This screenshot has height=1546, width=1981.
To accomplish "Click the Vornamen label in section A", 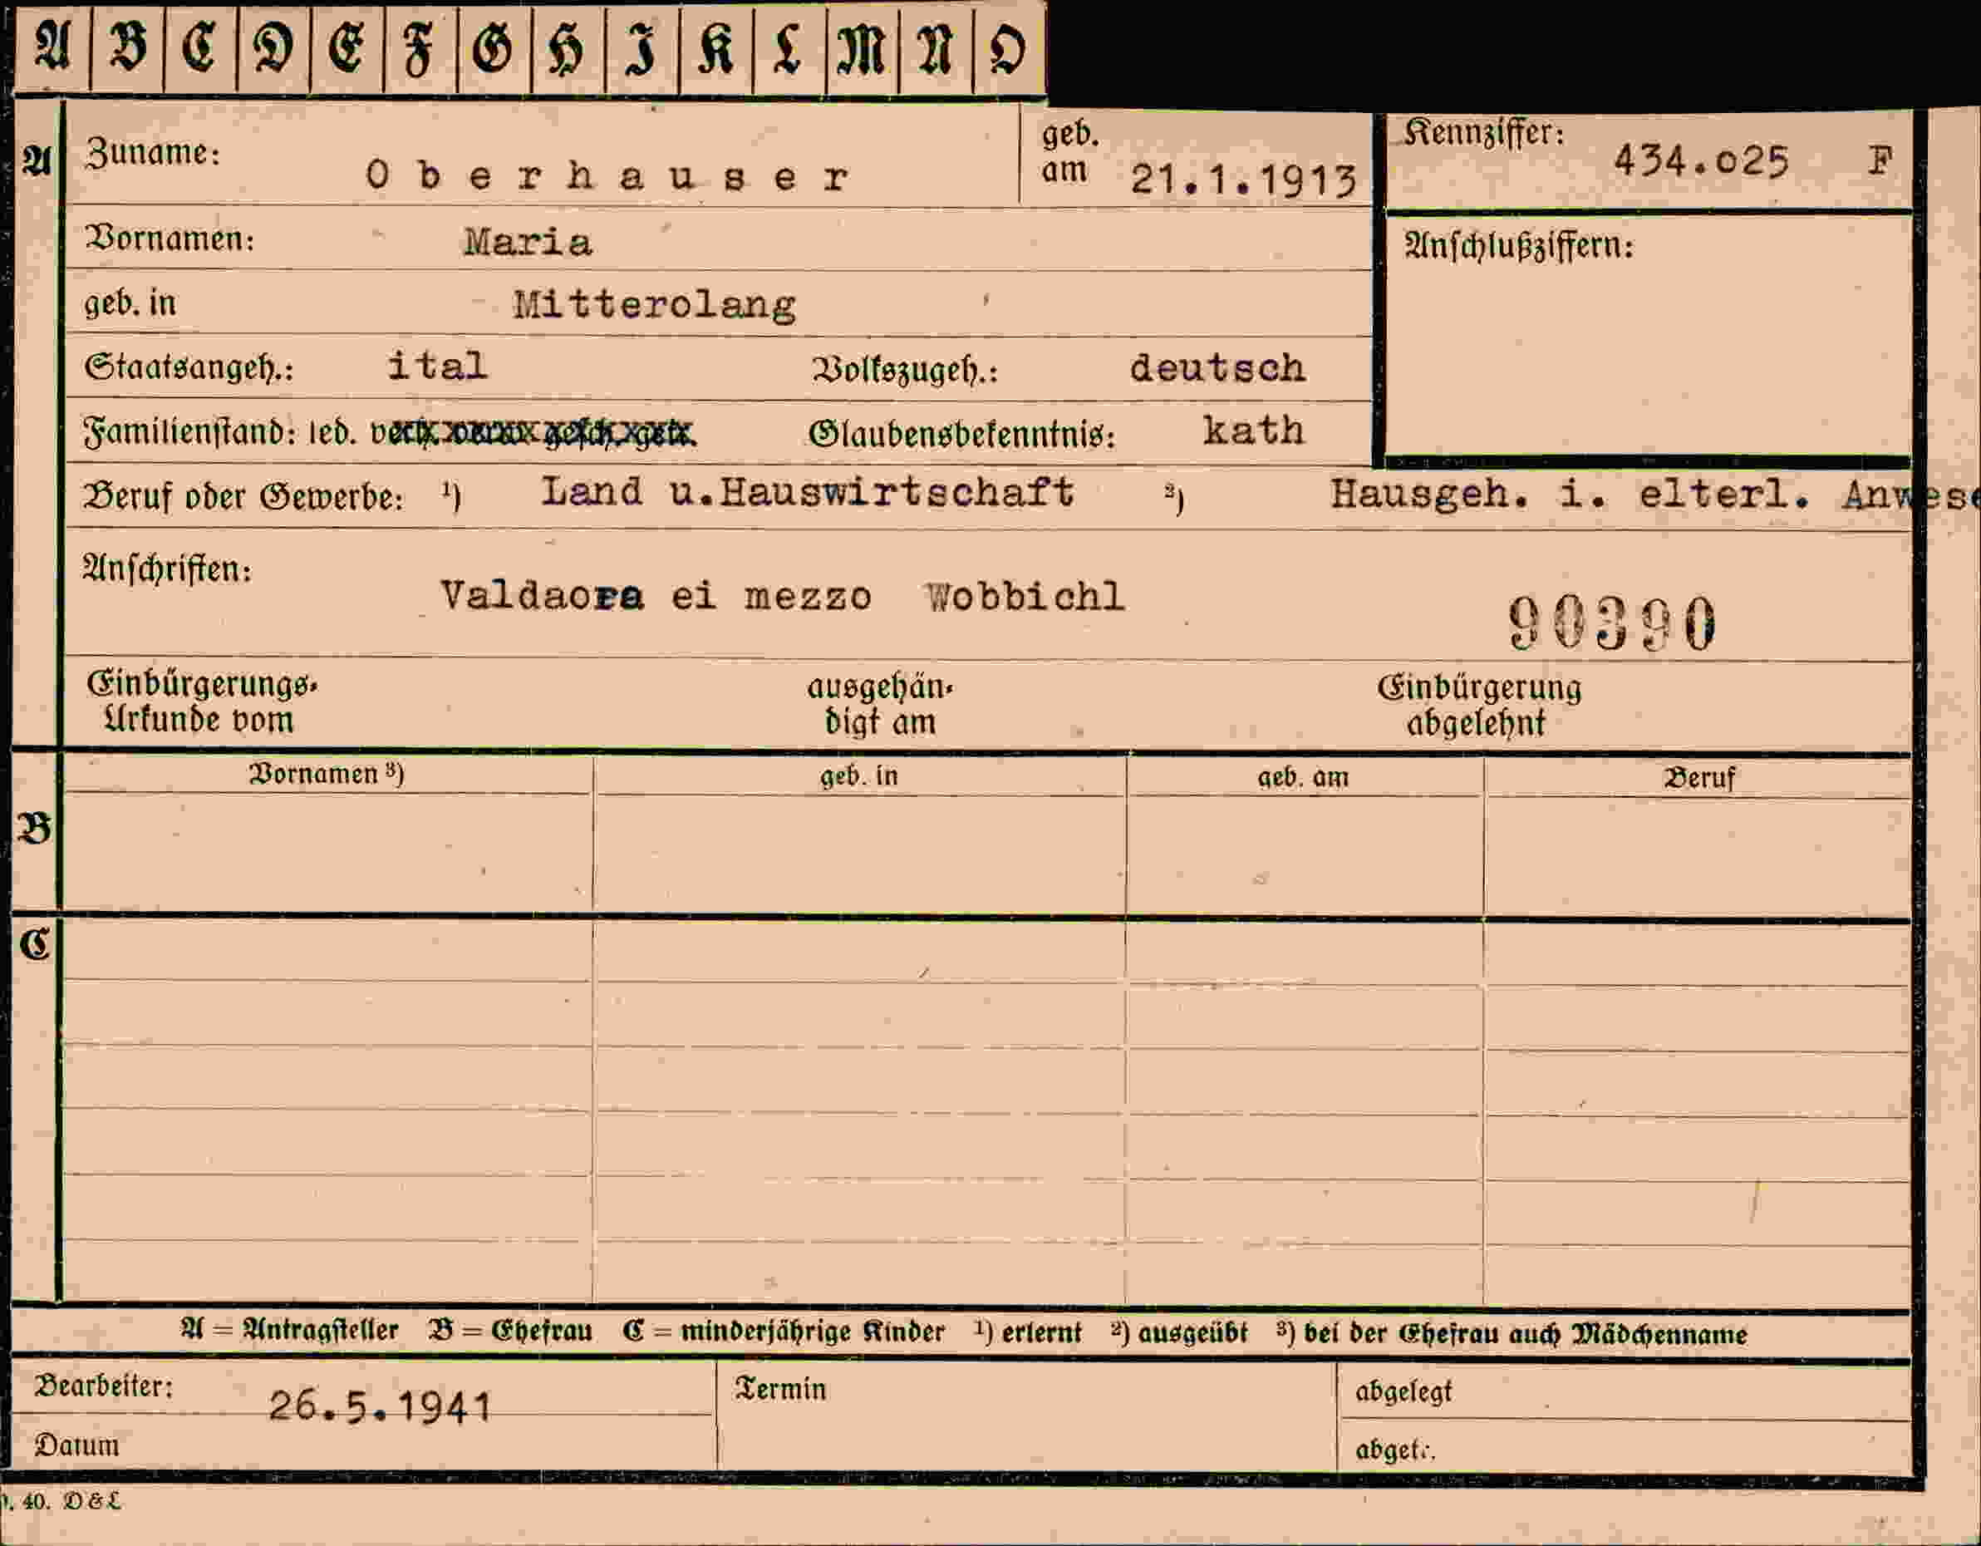I will (x=170, y=239).
